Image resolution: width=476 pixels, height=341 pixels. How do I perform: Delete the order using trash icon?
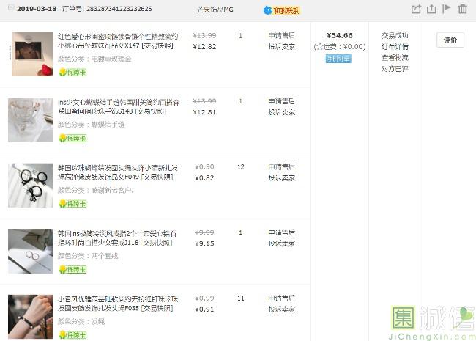click(462, 10)
